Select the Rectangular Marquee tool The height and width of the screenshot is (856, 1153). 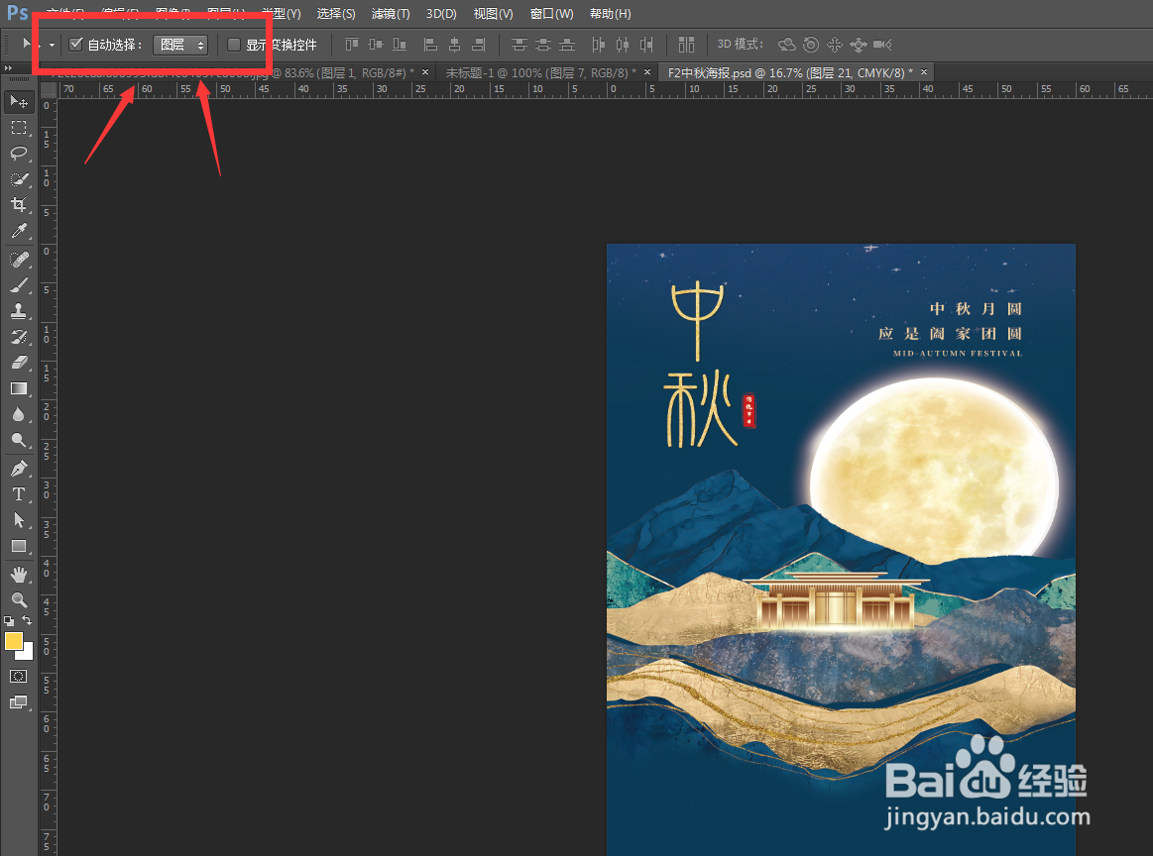[19, 128]
